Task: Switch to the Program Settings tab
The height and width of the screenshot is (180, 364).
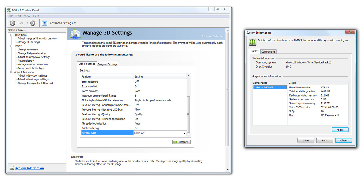Action: click(107, 64)
